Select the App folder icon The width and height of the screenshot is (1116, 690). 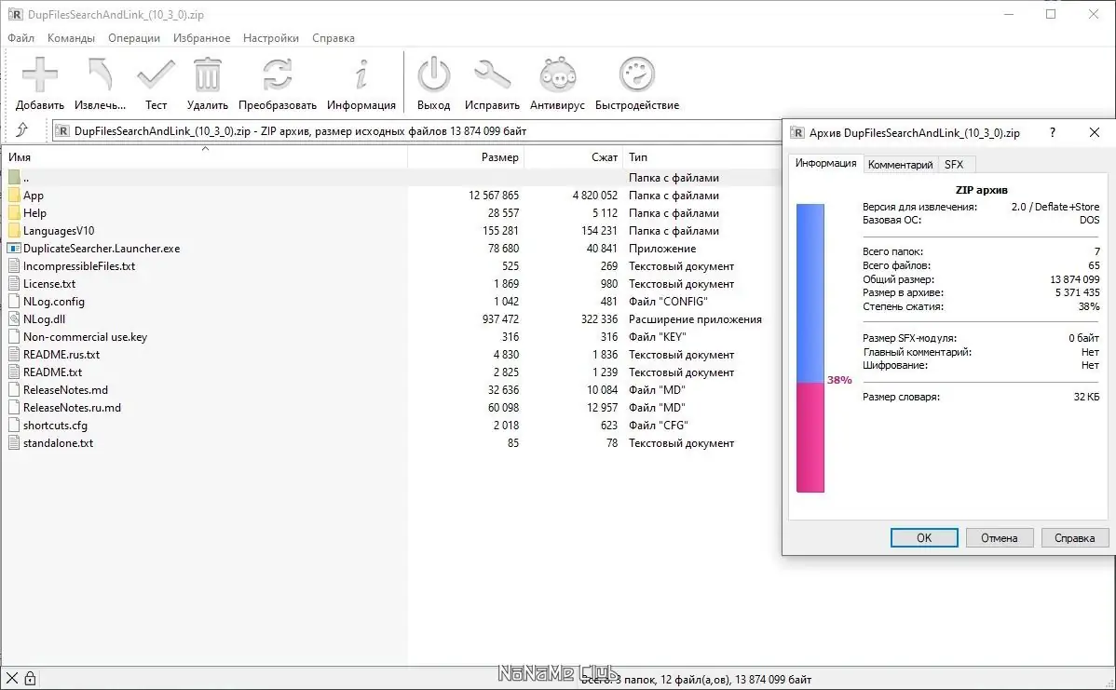pyautogui.click(x=14, y=195)
